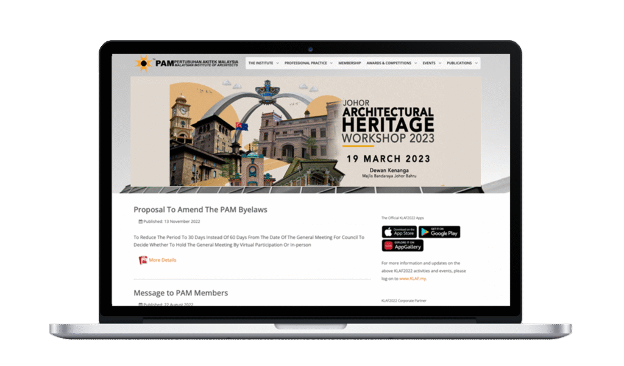The height and width of the screenshot is (366, 624).
Task: Open the Get it on Google Play badge
Action: tap(439, 232)
